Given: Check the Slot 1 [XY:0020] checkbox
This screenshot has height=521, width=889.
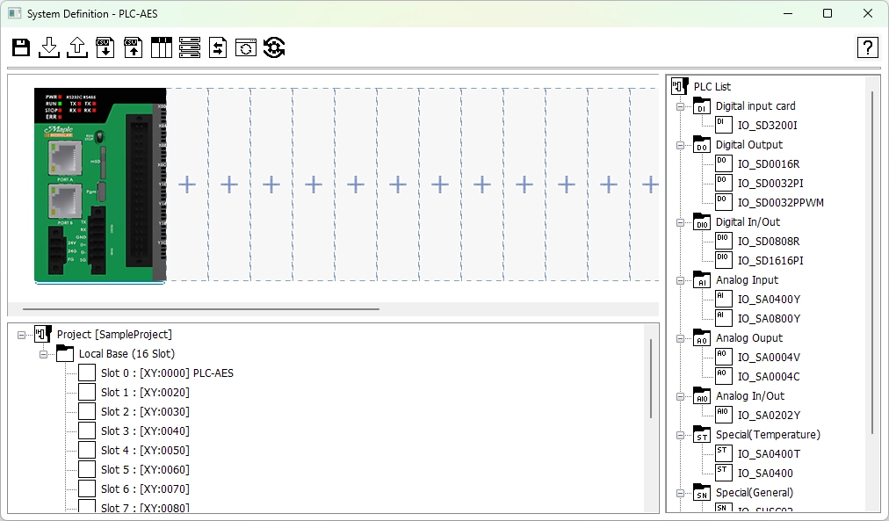Looking at the screenshot, I should pos(87,393).
